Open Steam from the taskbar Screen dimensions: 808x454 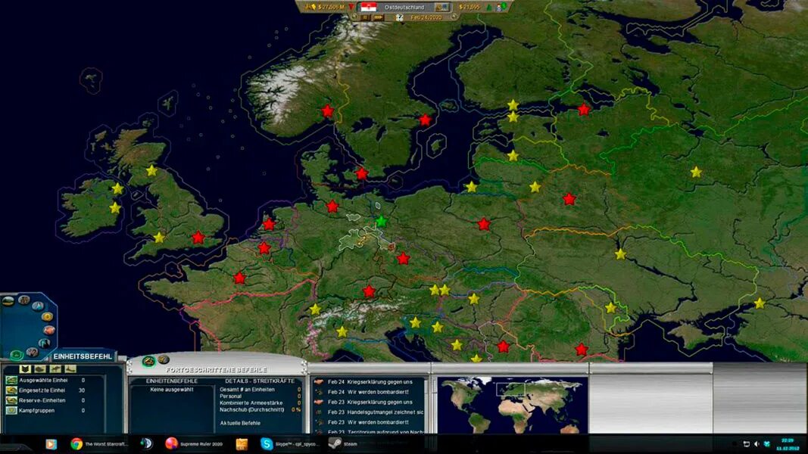click(x=343, y=444)
